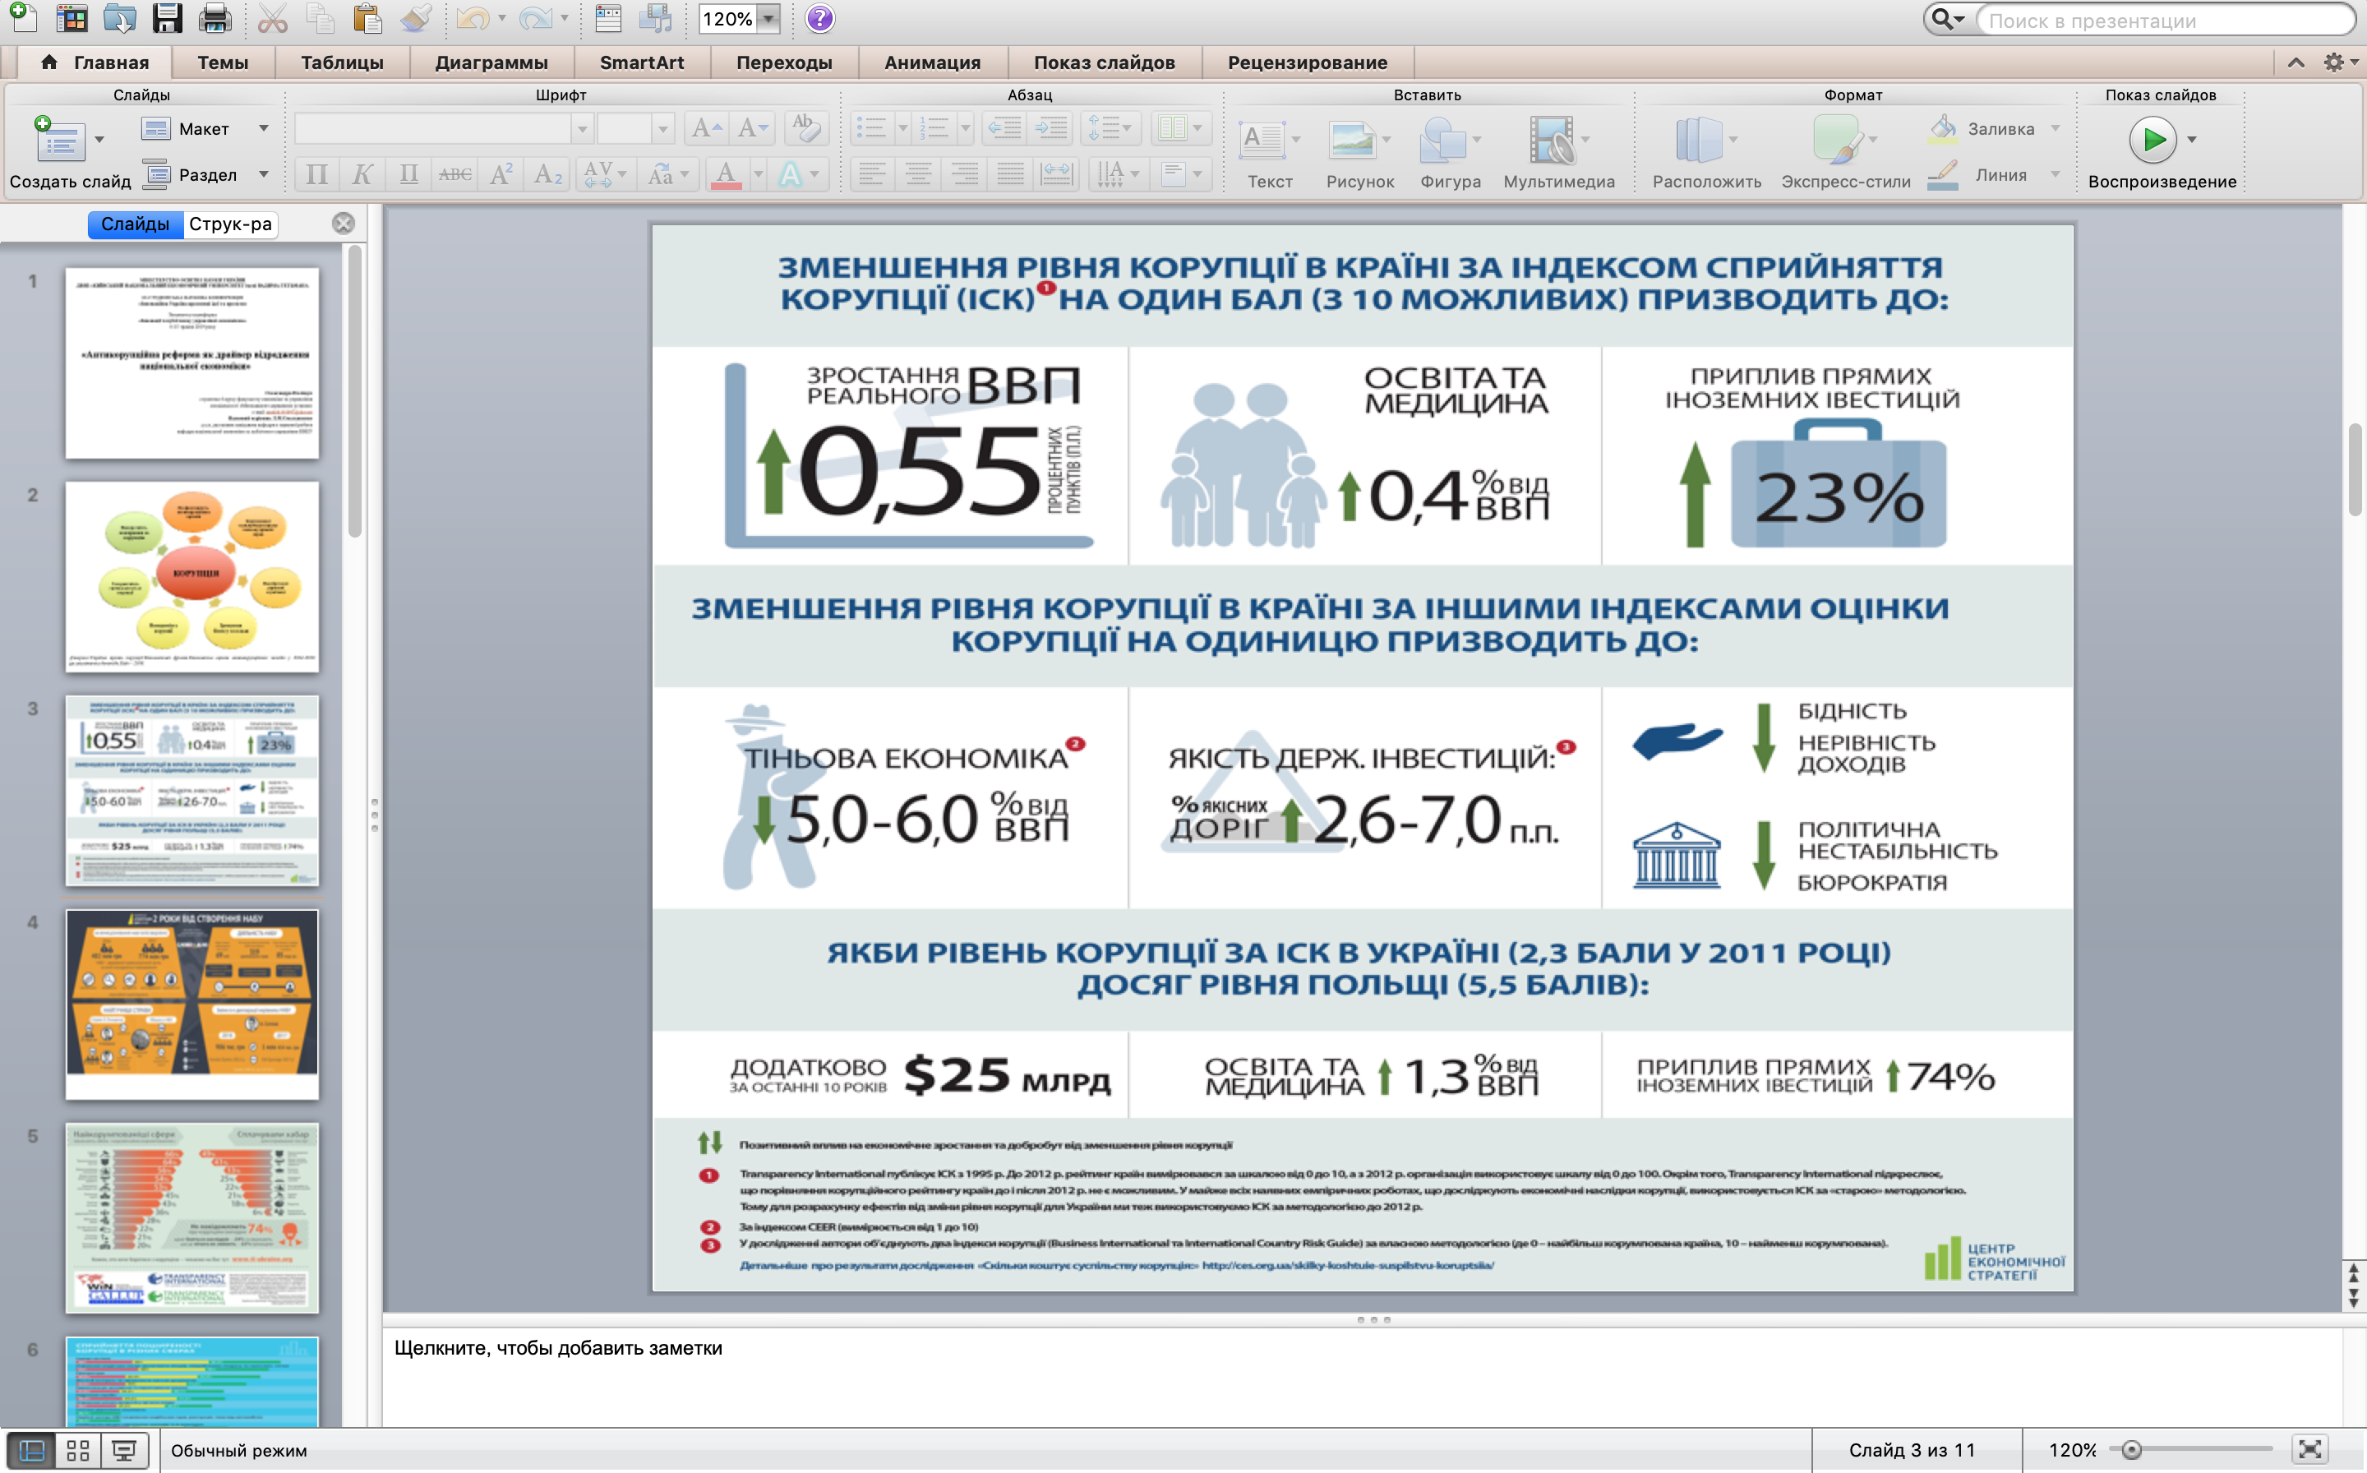Viewport: 2367px width, 1473px height.
Task: Open the Линия line dropdown arrow
Action: click(x=2056, y=174)
